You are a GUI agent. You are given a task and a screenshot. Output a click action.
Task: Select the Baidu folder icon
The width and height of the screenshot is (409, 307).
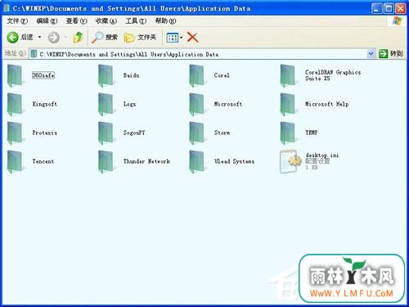[106, 75]
